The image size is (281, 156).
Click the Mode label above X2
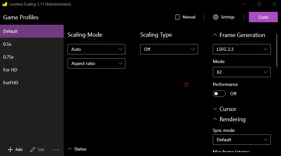click(219, 61)
